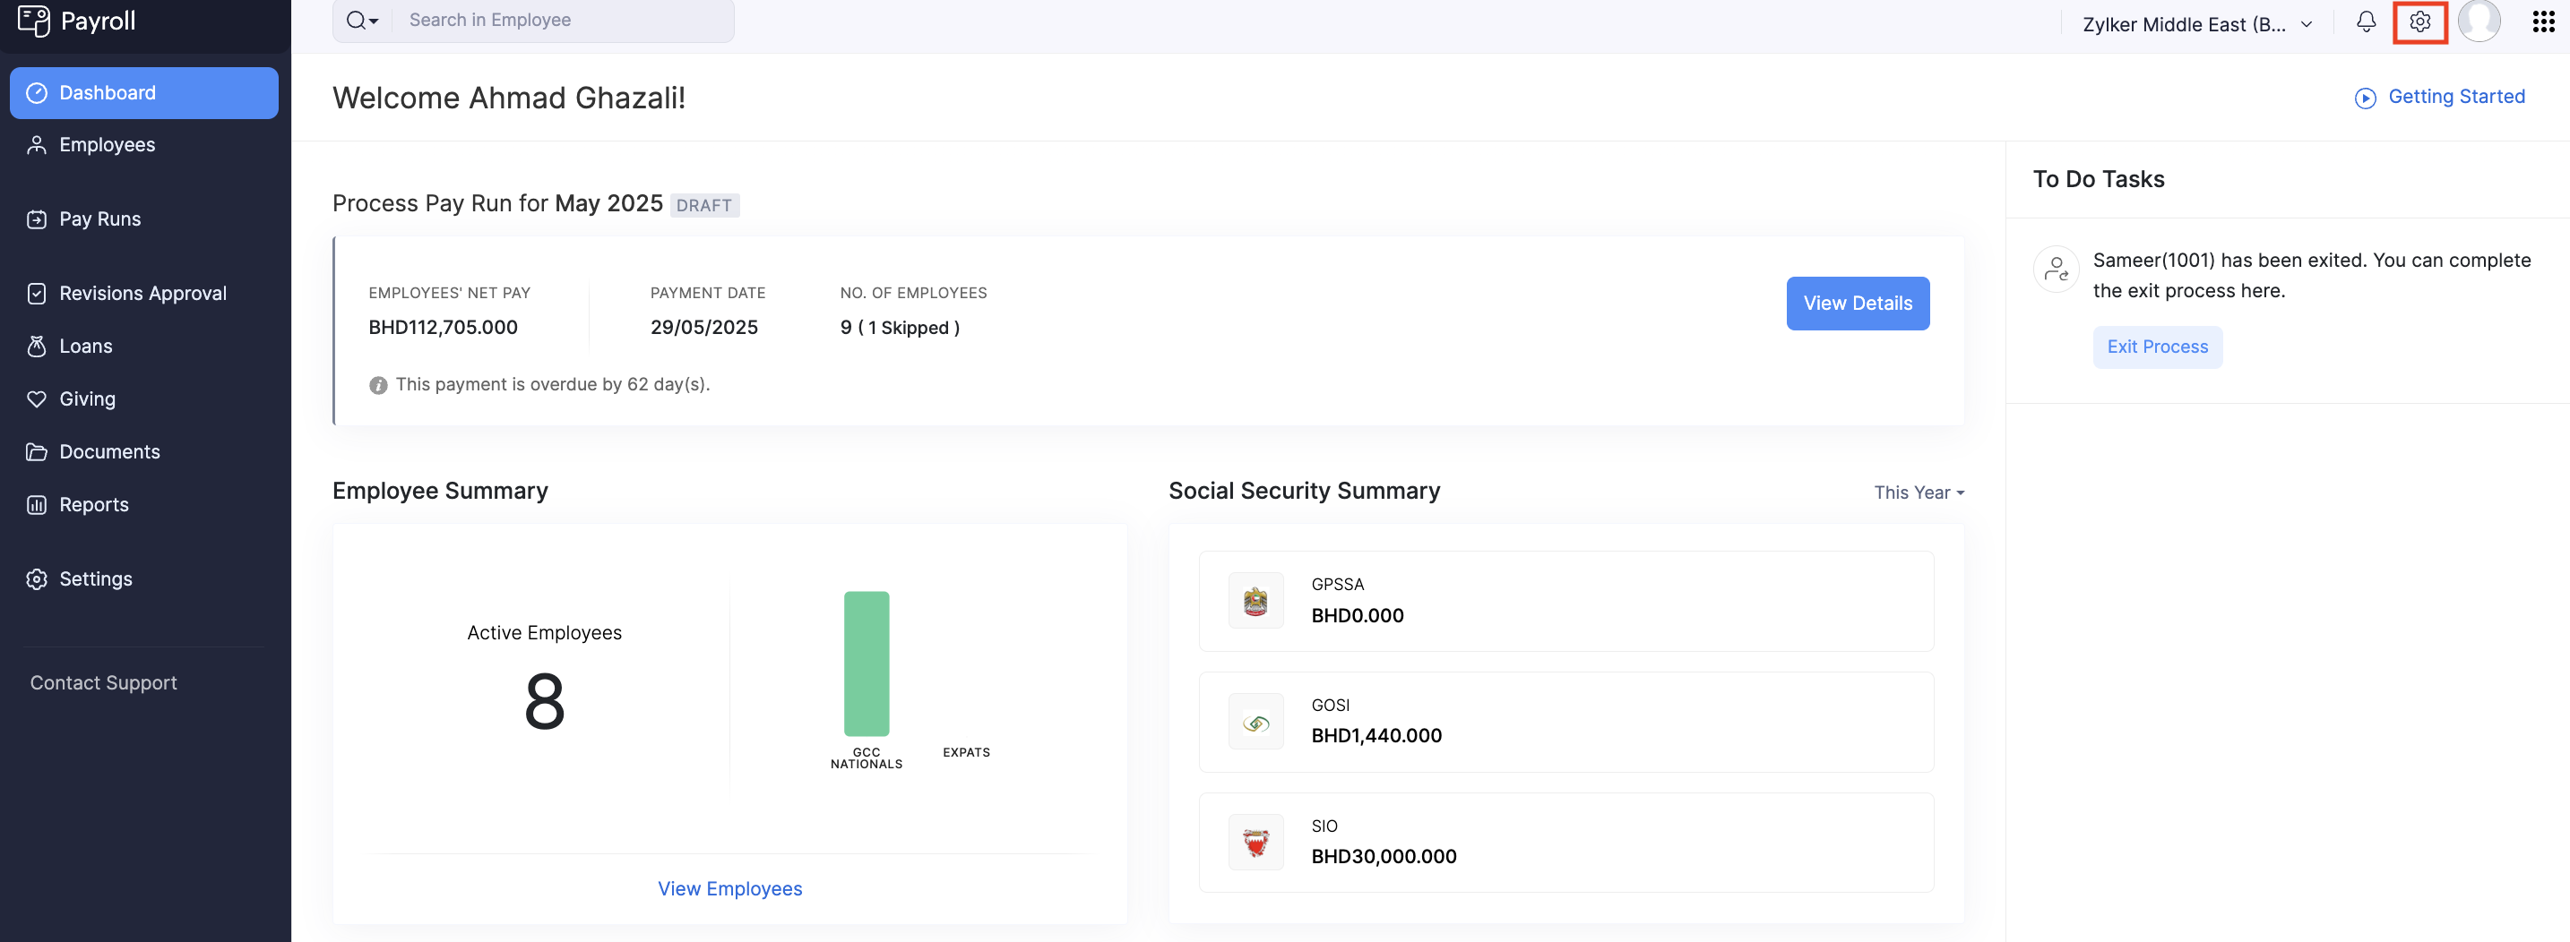Click the Payroll logo icon

pos(34,21)
